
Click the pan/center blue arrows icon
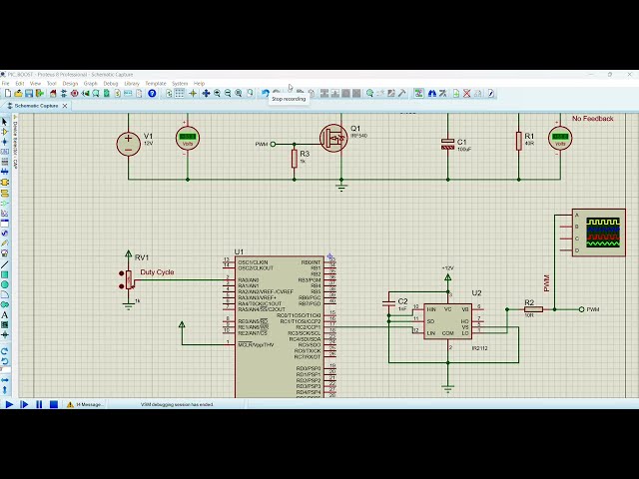(x=206, y=94)
